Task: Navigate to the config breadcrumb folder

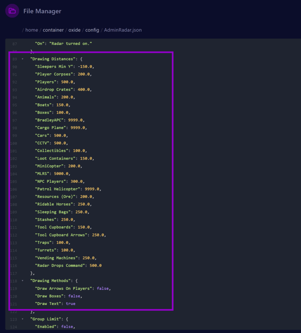Action: [x=92, y=30]
